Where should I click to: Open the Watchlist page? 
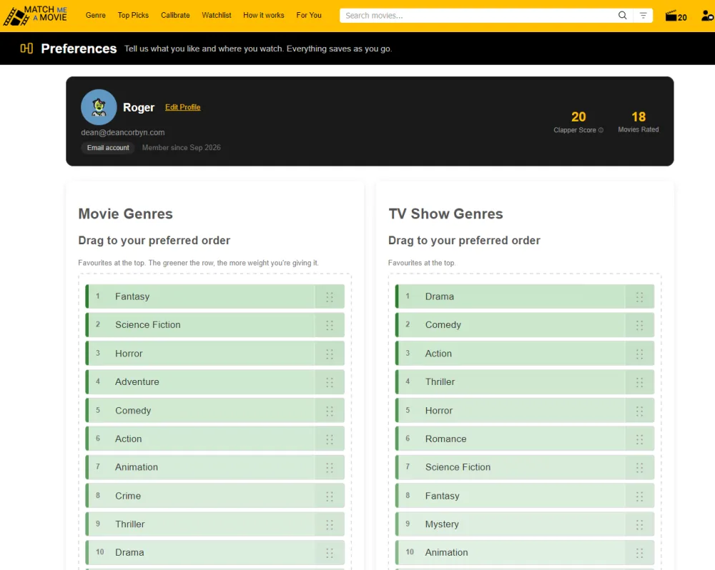point(217,16)
